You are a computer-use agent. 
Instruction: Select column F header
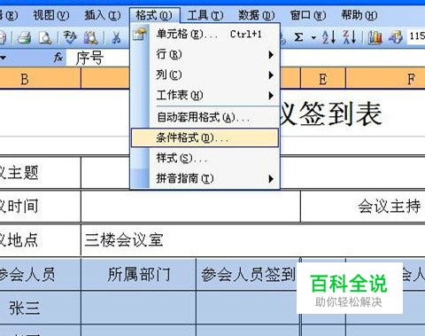385,79
